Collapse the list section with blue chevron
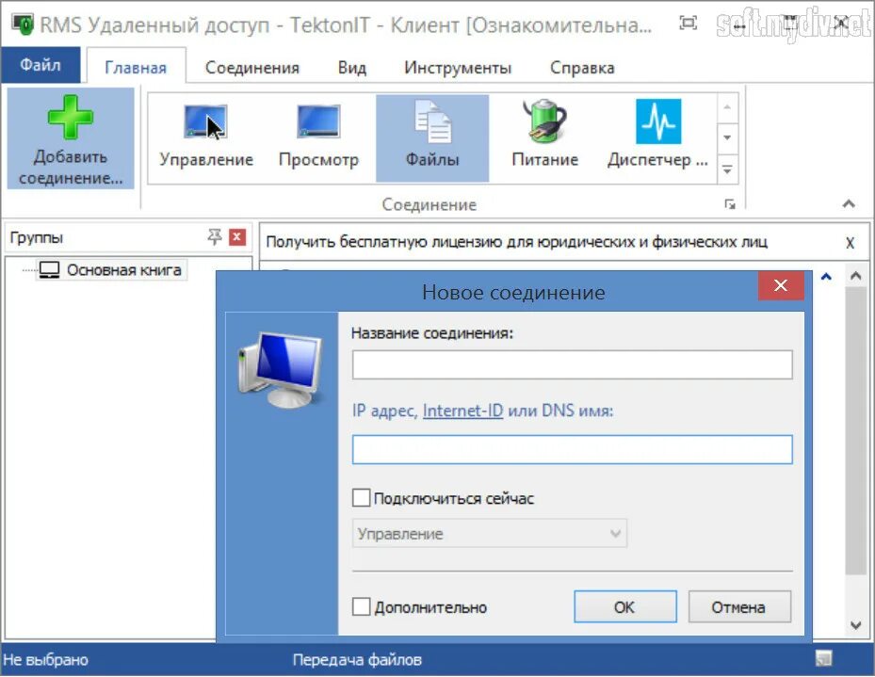 coord(826,276)
